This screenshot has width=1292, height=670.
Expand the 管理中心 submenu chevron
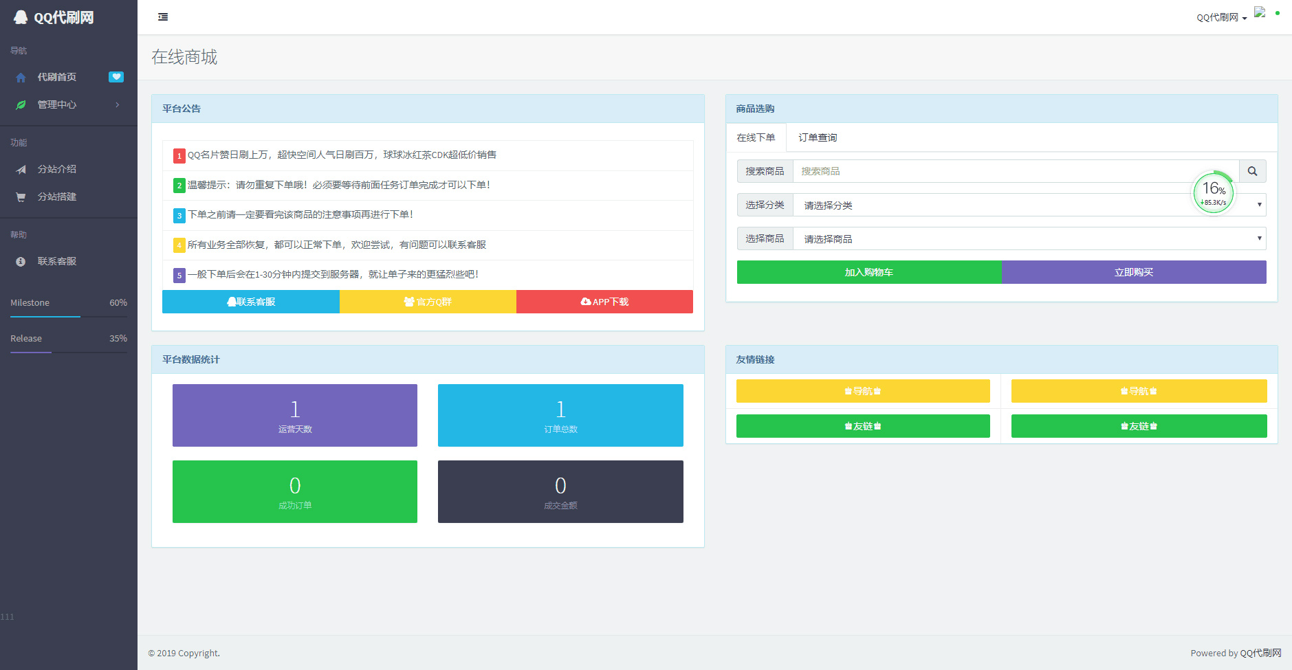pos(118,105)
